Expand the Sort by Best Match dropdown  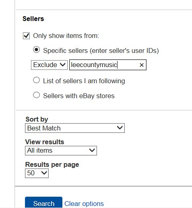point(75,128)
